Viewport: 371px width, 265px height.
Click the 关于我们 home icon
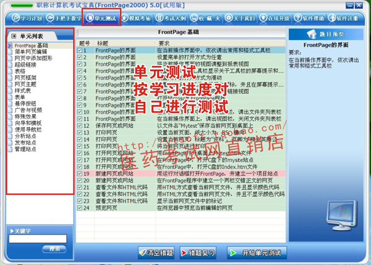click(x=239, y=19)
